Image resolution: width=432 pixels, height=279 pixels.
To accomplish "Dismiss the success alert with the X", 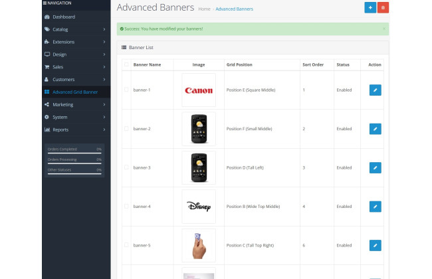I will pos(384,29).
